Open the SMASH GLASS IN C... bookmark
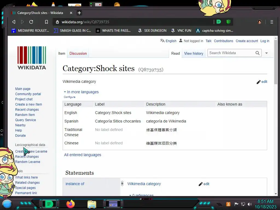This screenshot has height=210, width=280. coord(72,31)
